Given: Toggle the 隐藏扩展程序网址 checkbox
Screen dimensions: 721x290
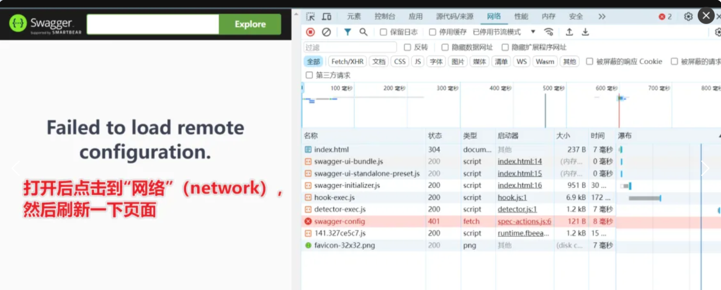Looking at the screenshot, I should click(x=505, y=47).
